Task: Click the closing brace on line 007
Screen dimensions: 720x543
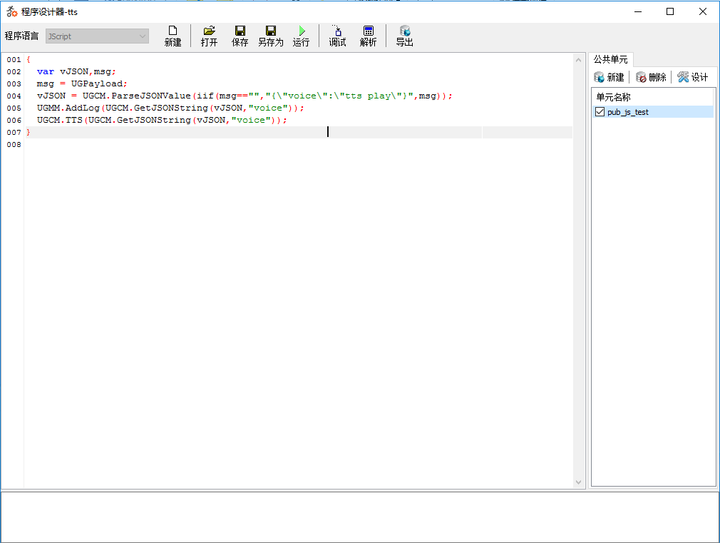Action: pyautogui.click(x=28, y=133)
